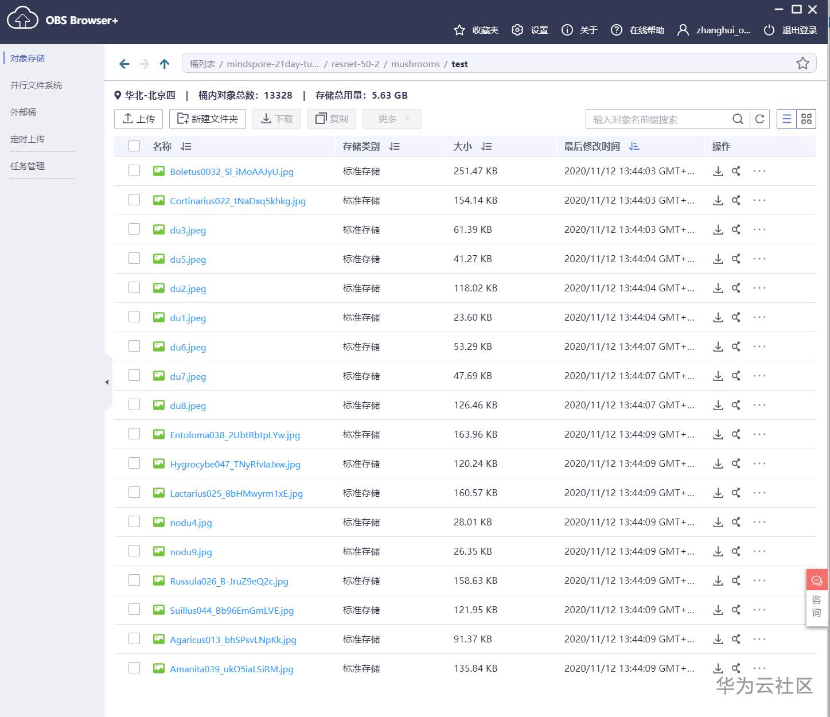This screenshot has height=717, width=830.
Task: Navigate up to parent folder arrow
Action: 165,64
